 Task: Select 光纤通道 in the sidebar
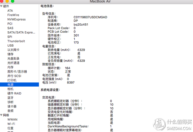13,63
